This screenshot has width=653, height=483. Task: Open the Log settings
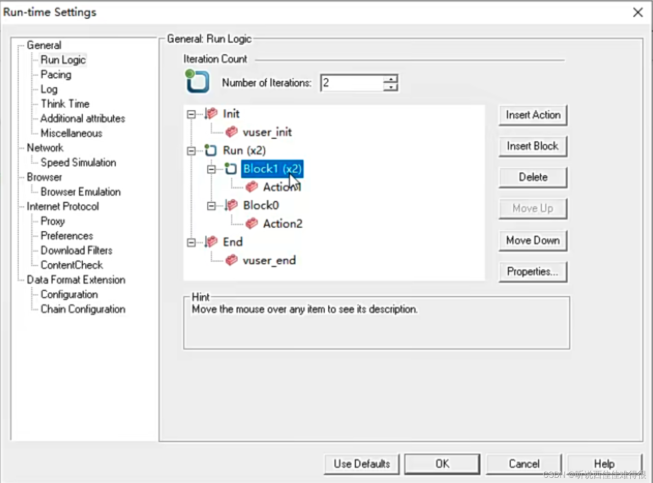coord(49,89)
